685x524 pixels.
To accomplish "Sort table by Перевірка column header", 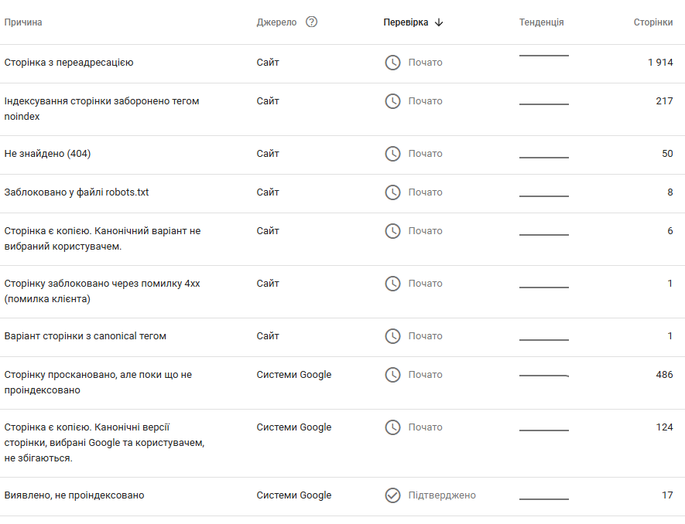I will pyautogui.click(x=406, y=22).
